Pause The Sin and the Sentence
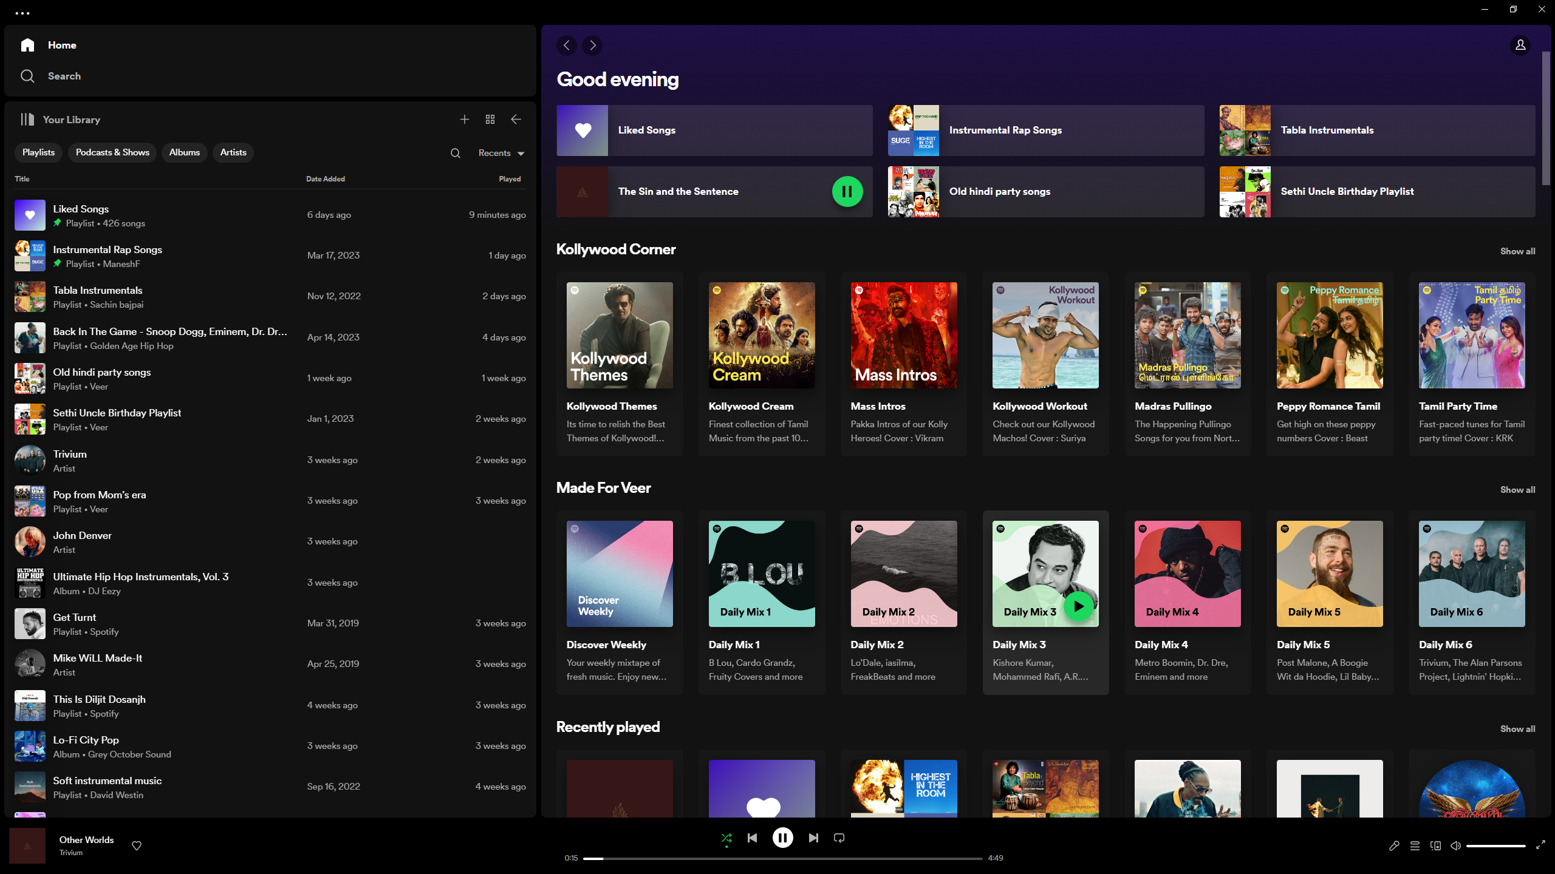 847,192
